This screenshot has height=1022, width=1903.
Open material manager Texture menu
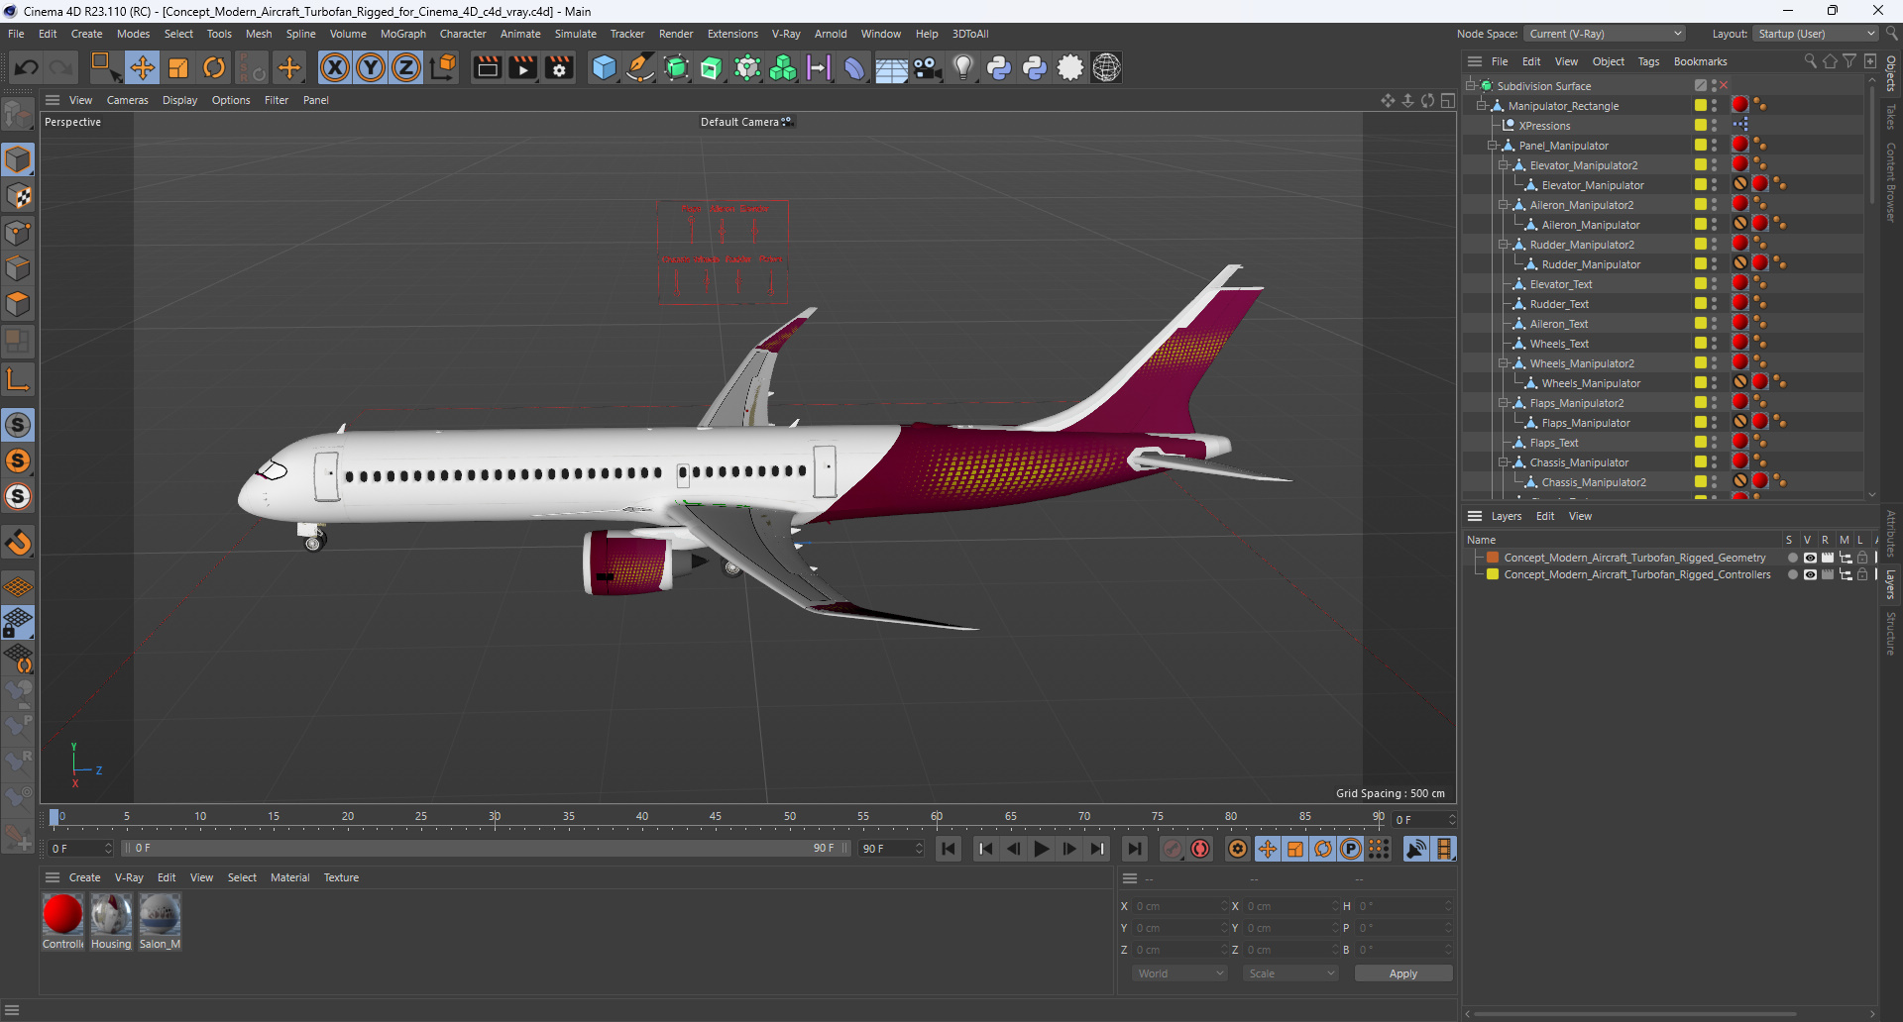point(341,877)
